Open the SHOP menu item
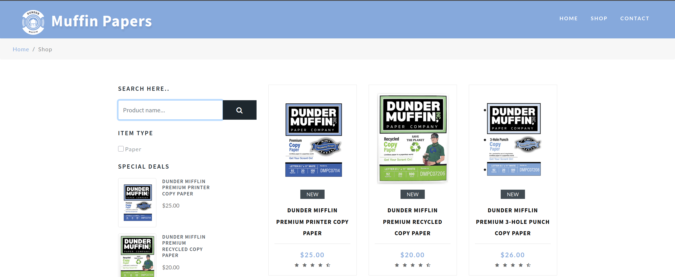The width and height of the screenshot is (675, 277). point(599,18)
